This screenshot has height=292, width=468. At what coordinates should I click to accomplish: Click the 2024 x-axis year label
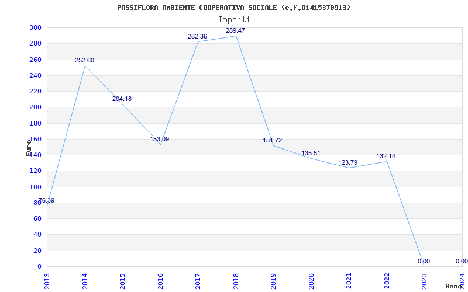pos(462,281)
